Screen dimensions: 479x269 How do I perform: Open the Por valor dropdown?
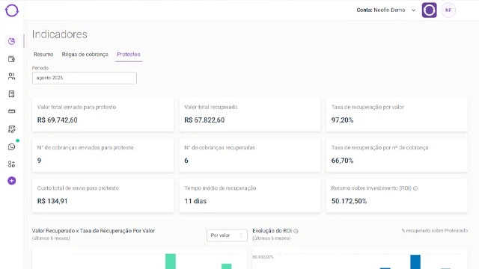[x=227, y=235]
